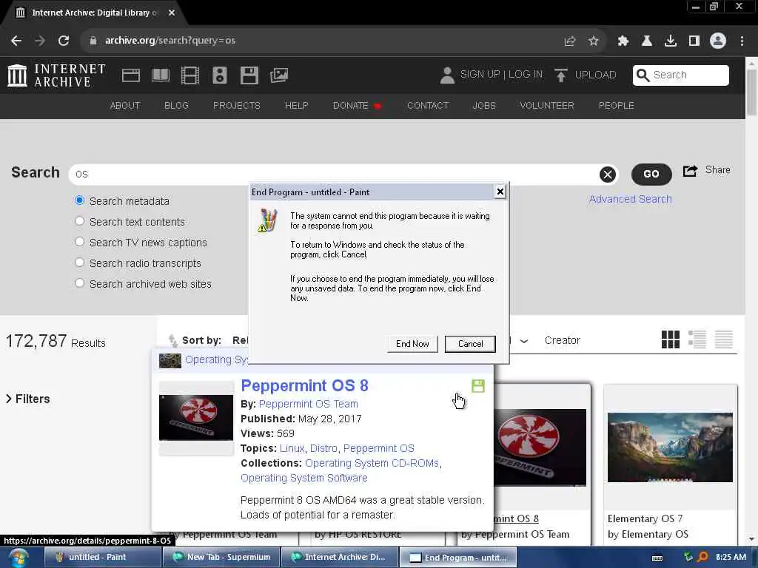
Task: Click the browser address bar URL
Action: coord(170,41)
